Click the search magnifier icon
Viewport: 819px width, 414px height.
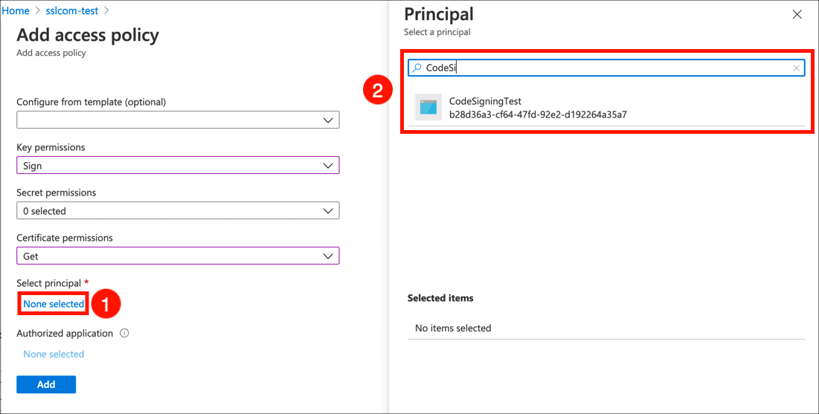(x=417, y=68)
